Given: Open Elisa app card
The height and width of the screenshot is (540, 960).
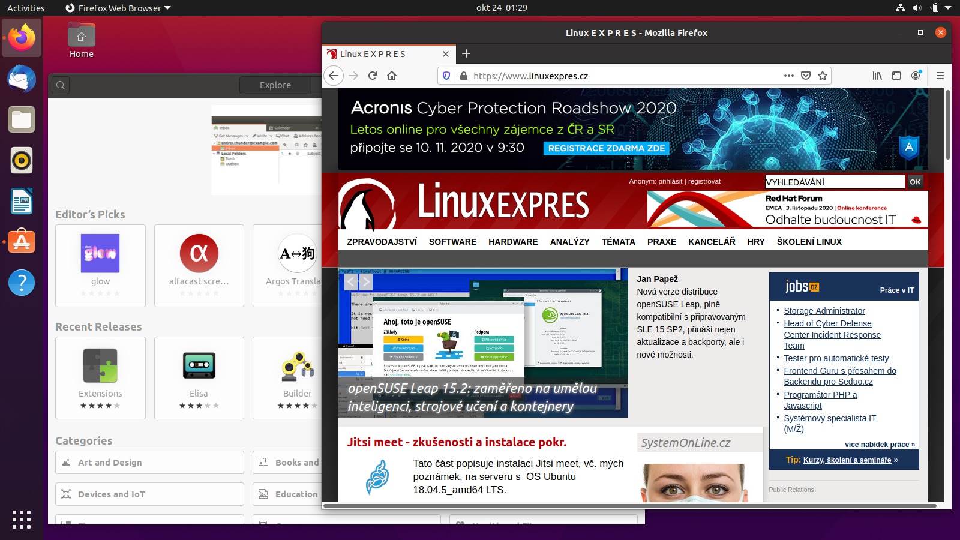Looking at the screenshot, I should tap(199, 378).
